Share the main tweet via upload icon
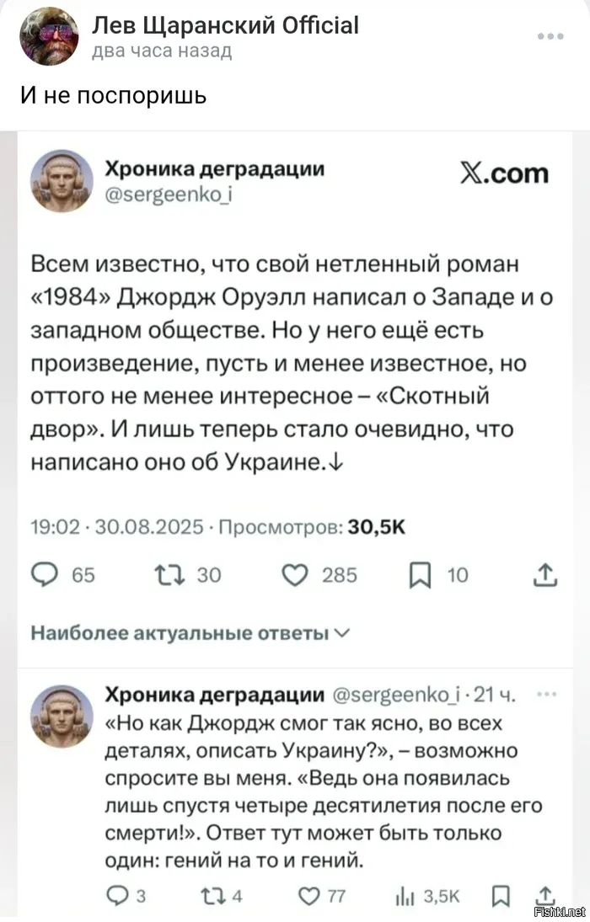Viewport: 590px width, 922px height. [x=544, y=574]
